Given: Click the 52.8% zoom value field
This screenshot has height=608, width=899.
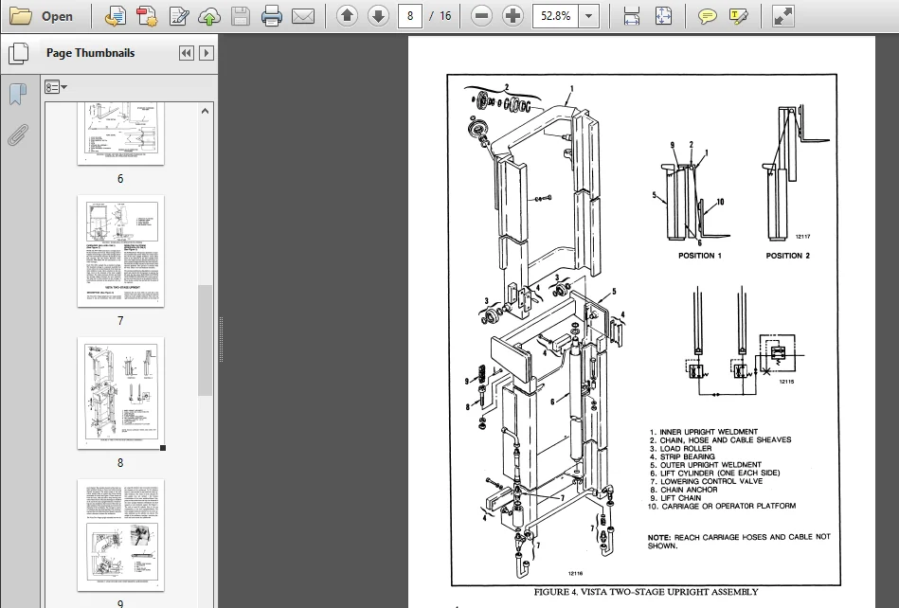Looking at the screenshot, I should pyautogui.click(x=555, y=16).
